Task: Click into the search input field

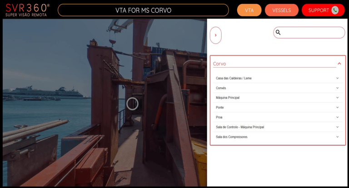Action: [309, 33]
